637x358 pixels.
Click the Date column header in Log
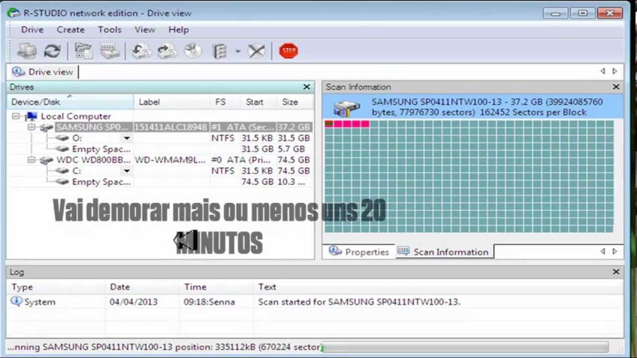click(x=143, y=287)
